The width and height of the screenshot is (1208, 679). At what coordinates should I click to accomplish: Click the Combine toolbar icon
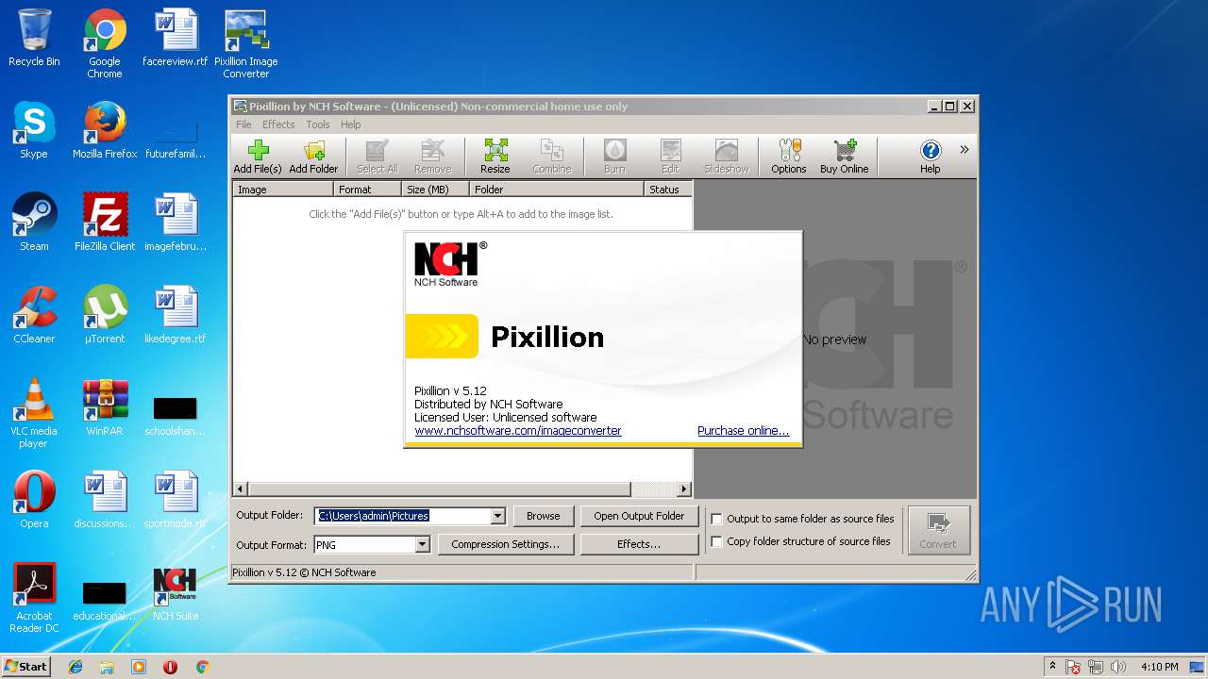point(552,157)
